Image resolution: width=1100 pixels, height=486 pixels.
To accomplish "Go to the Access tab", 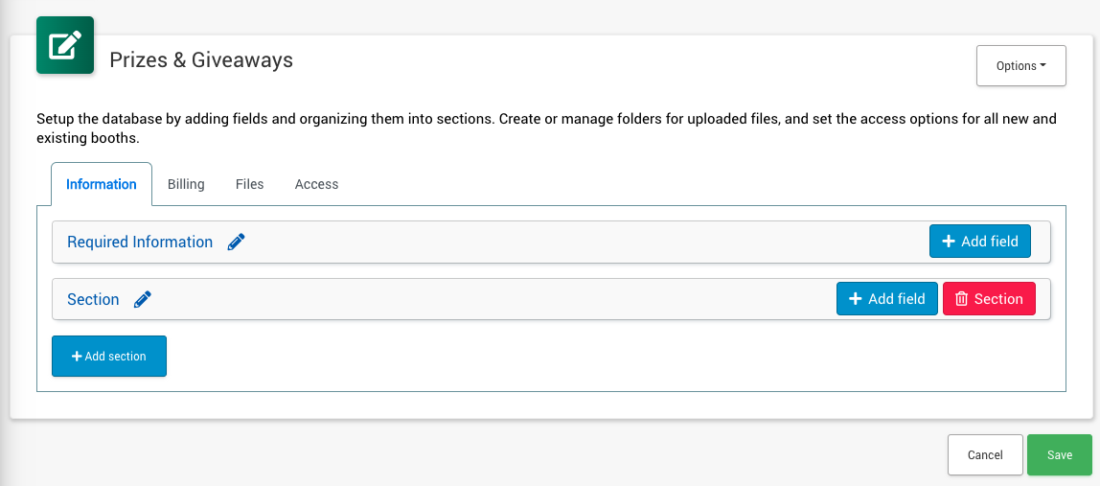I will tap(316, 184).
